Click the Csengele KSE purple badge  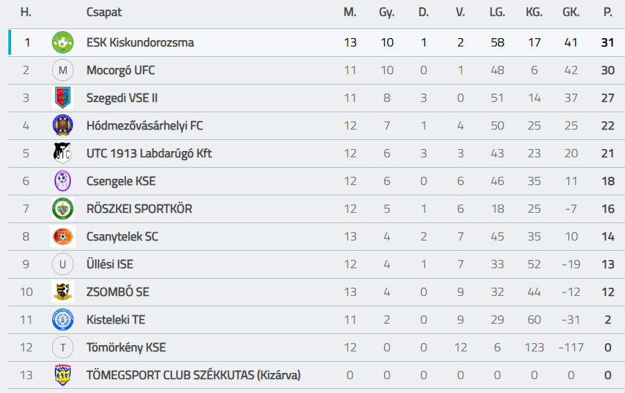62,181
